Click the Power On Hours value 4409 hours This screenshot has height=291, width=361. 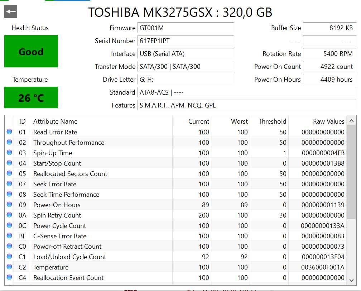(x=330, y=80)
